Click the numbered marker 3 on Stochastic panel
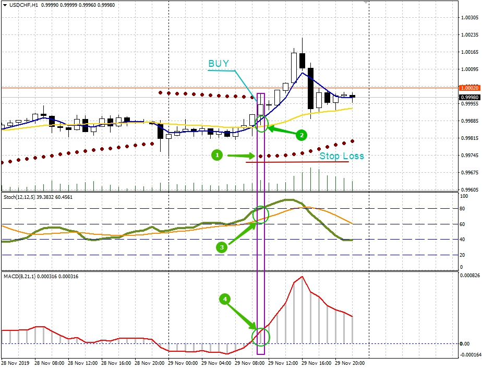 [221, 247]
